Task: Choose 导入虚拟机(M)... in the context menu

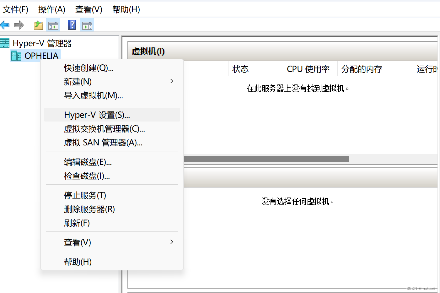Action: click(x=112, y=95)
